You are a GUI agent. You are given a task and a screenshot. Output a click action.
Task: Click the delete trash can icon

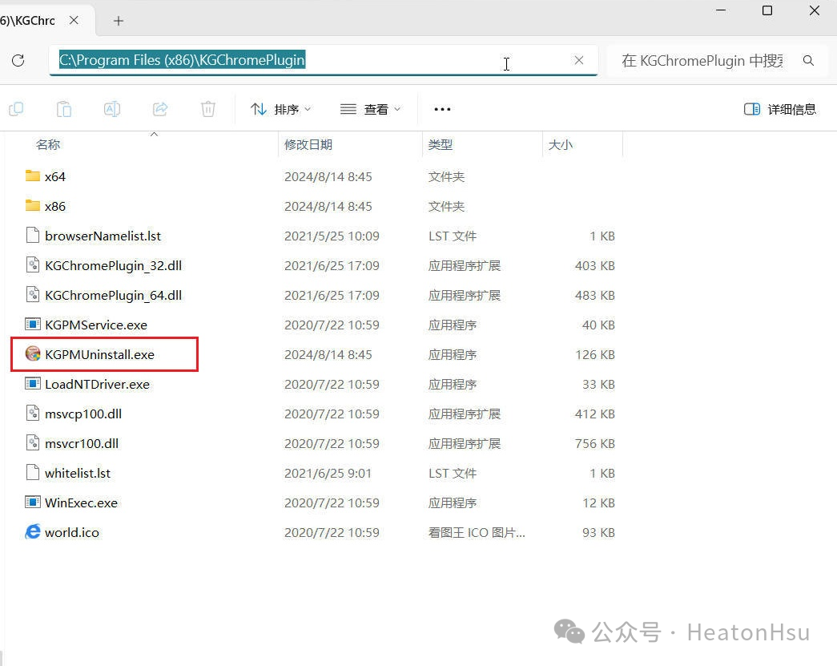[x=208, y=109]
